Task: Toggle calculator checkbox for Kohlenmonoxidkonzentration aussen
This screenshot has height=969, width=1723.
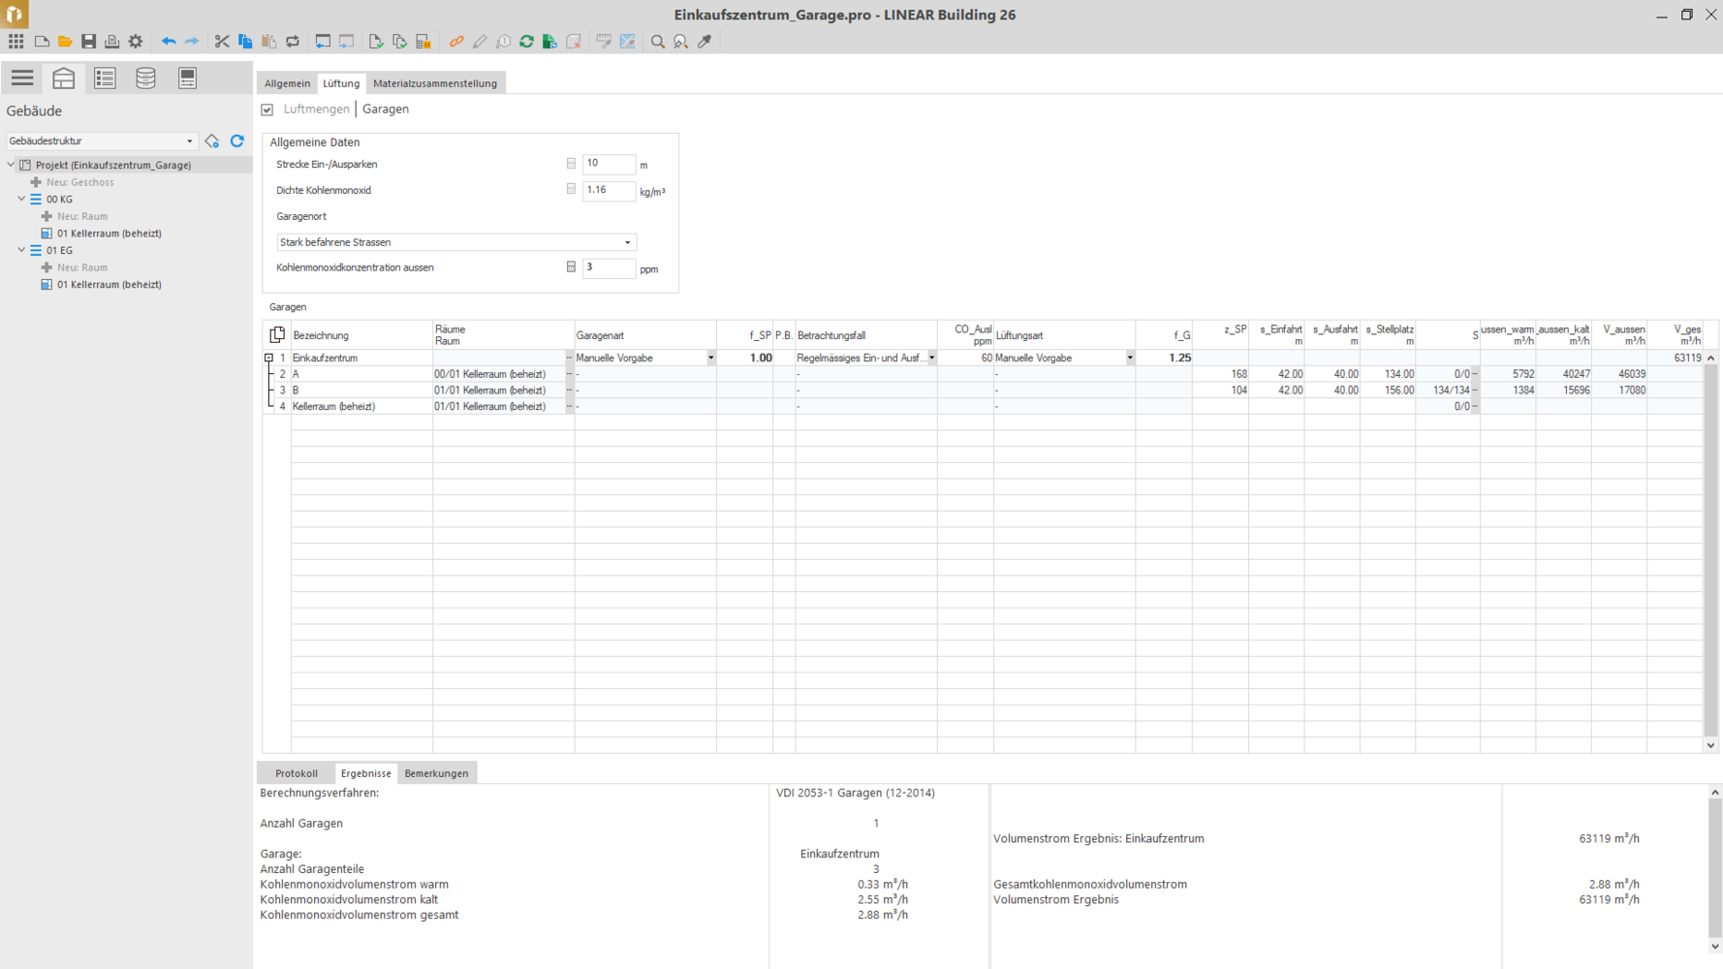Action: click(571, 267)
